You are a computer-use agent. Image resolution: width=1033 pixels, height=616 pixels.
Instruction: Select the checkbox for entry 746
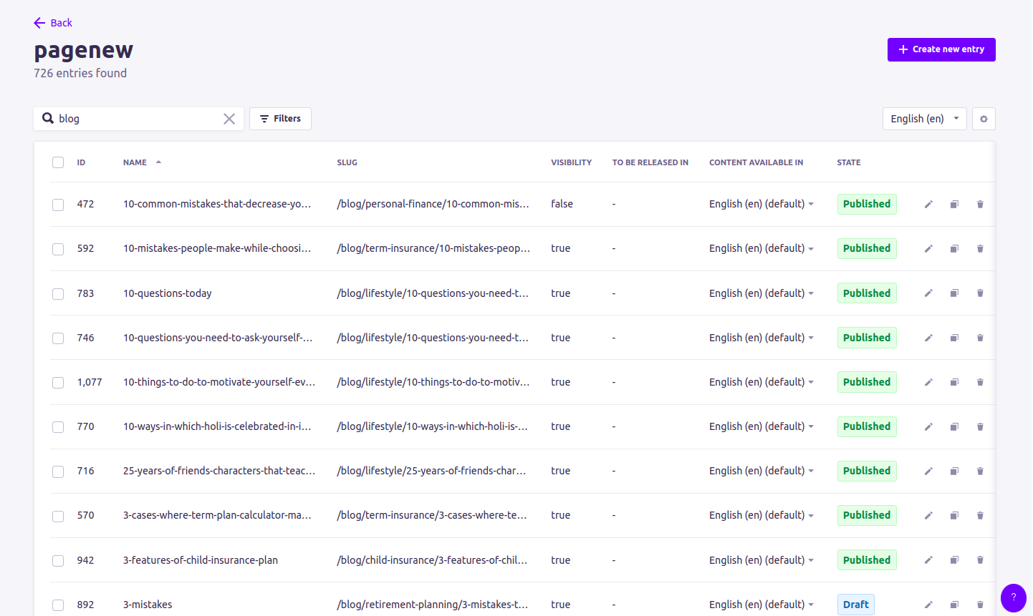[58, 338]
